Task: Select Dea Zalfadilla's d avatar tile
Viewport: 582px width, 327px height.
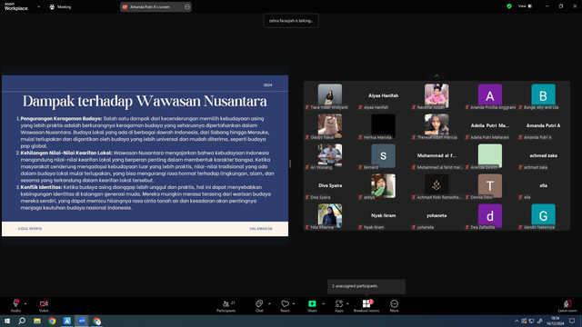Action: pyautogui.click(x=490, y=216)
